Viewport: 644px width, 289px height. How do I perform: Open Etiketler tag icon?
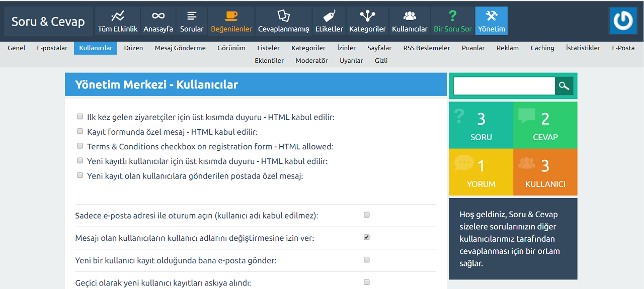click(x=329, y=16)
